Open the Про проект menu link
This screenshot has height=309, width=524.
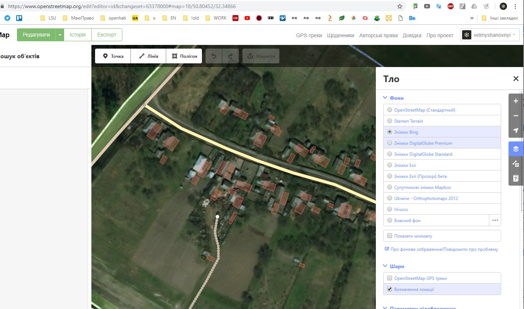click(440, 35)
